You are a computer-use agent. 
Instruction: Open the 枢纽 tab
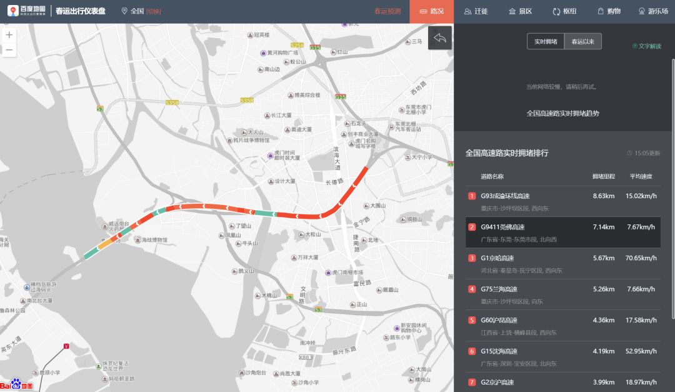point(564,11)
